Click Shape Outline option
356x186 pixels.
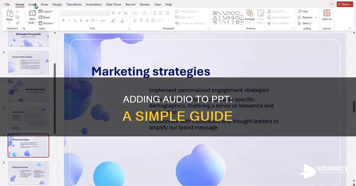click(279, 17)
